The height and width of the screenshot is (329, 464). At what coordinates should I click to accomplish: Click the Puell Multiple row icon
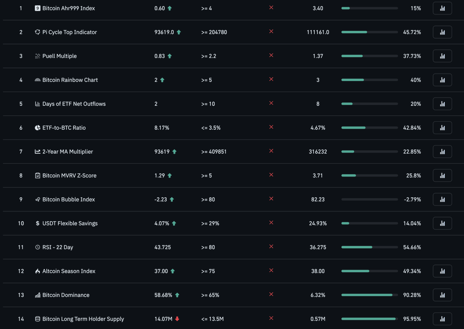pyautogui.click(x=38, y=56)
